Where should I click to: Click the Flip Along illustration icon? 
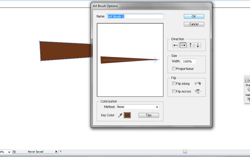198,83
